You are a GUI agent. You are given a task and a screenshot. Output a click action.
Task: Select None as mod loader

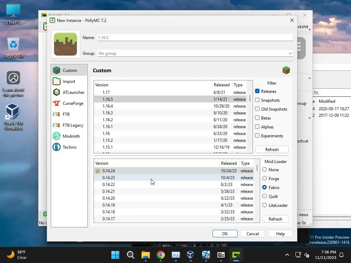[x=264, y=170]
